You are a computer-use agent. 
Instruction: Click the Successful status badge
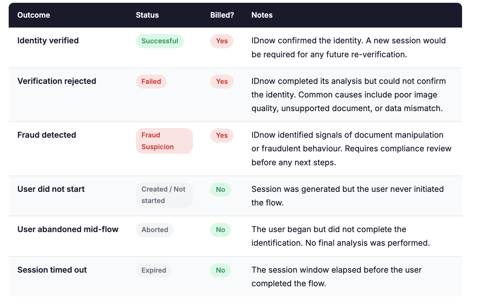coord(159,41)
